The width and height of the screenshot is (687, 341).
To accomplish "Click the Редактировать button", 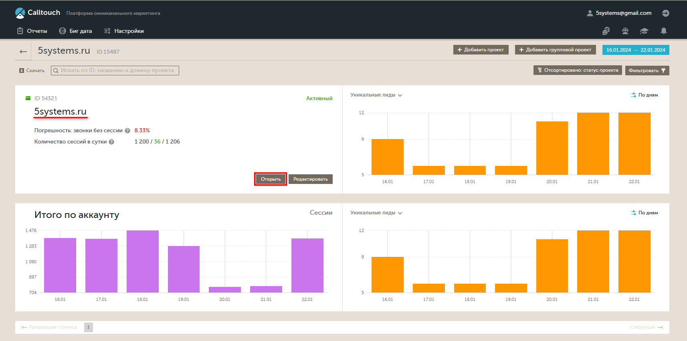I will click(x=311, y=179).
